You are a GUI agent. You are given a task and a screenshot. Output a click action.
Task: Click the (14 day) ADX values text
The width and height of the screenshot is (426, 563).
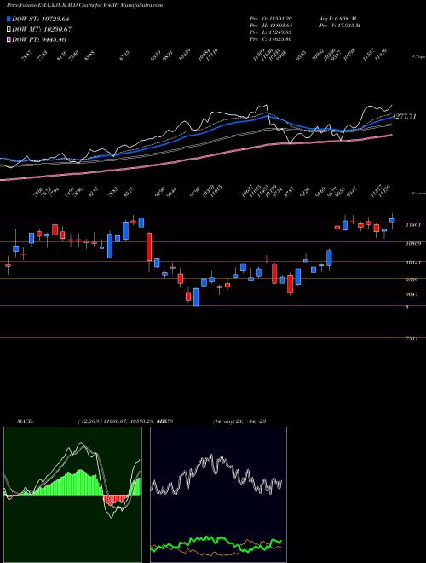click(239, 421)
